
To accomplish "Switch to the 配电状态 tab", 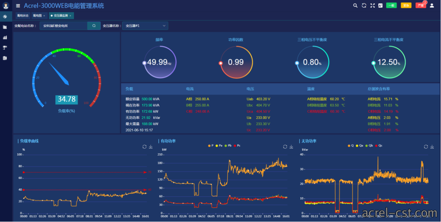I will (x=23, y=16).
